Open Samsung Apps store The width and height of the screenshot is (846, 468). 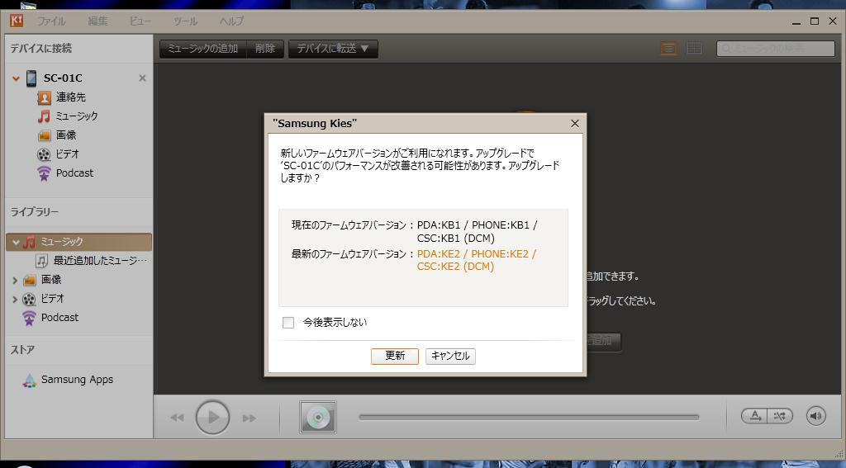pos(77,380)
